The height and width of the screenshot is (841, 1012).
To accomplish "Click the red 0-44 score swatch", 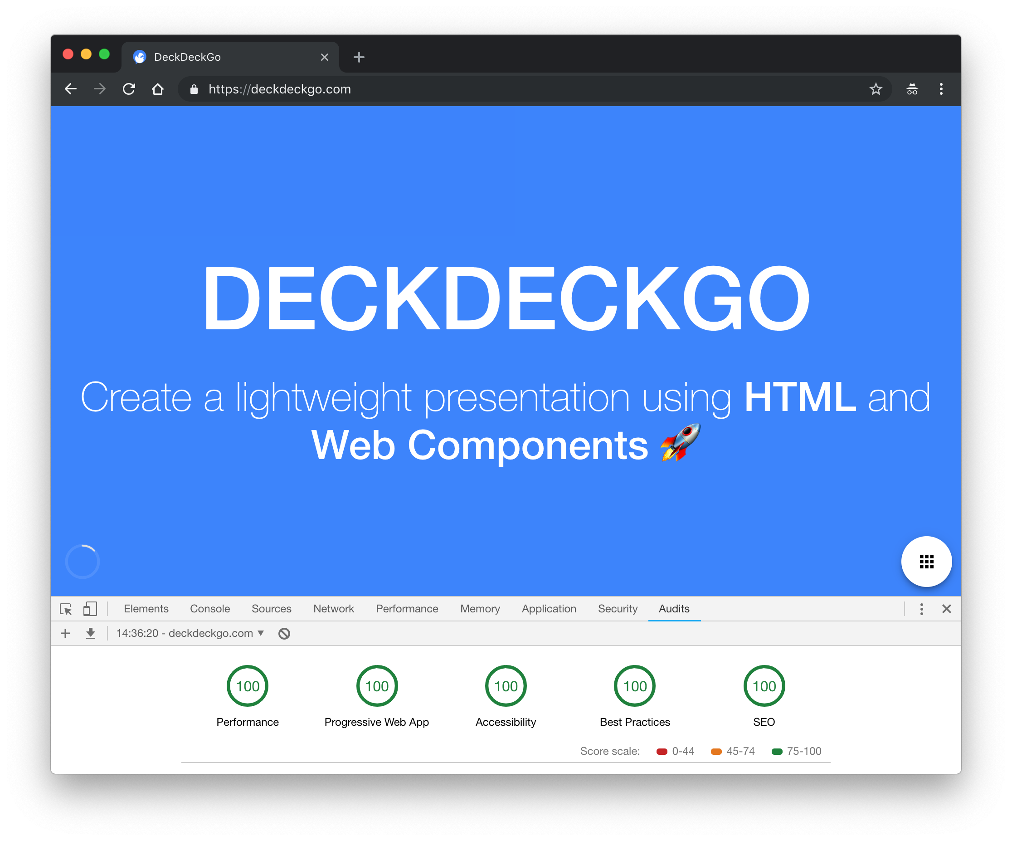I will 662,751.
